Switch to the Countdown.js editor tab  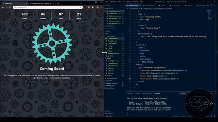(149, 5)
